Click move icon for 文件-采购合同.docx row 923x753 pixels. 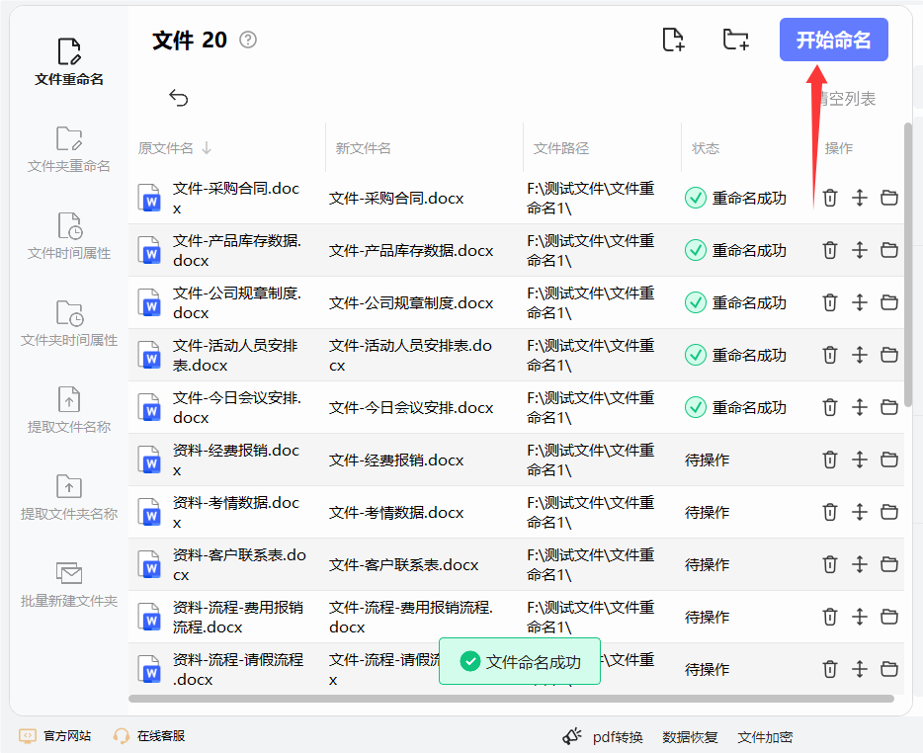point(860,198)
